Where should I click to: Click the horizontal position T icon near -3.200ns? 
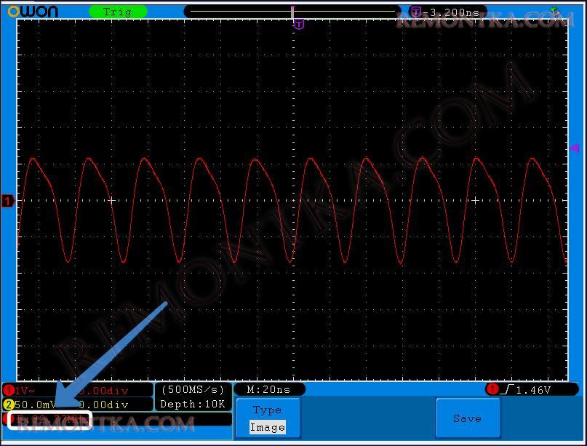coord(415,12)
